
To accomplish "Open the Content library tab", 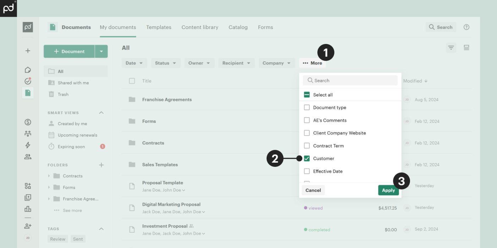I will point(200,27).
